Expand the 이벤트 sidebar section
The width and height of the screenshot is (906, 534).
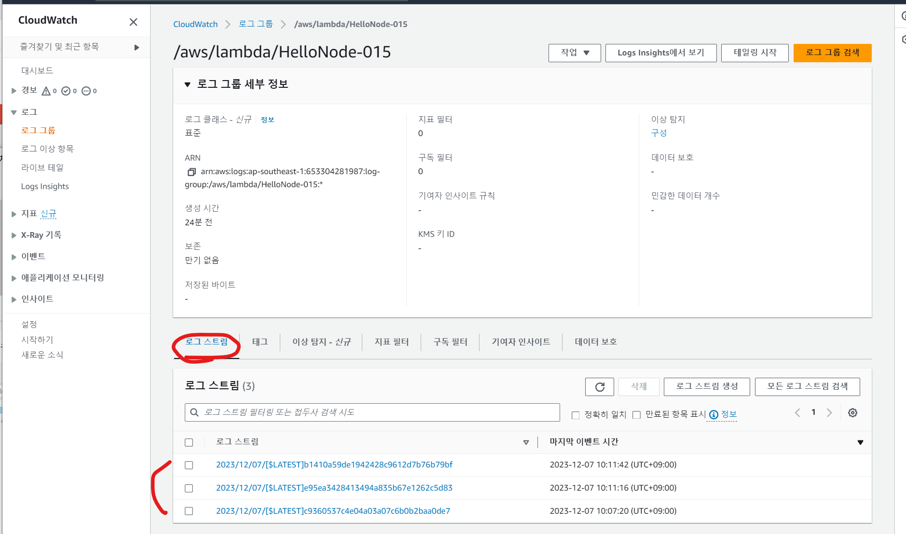(x=14, y=257)
